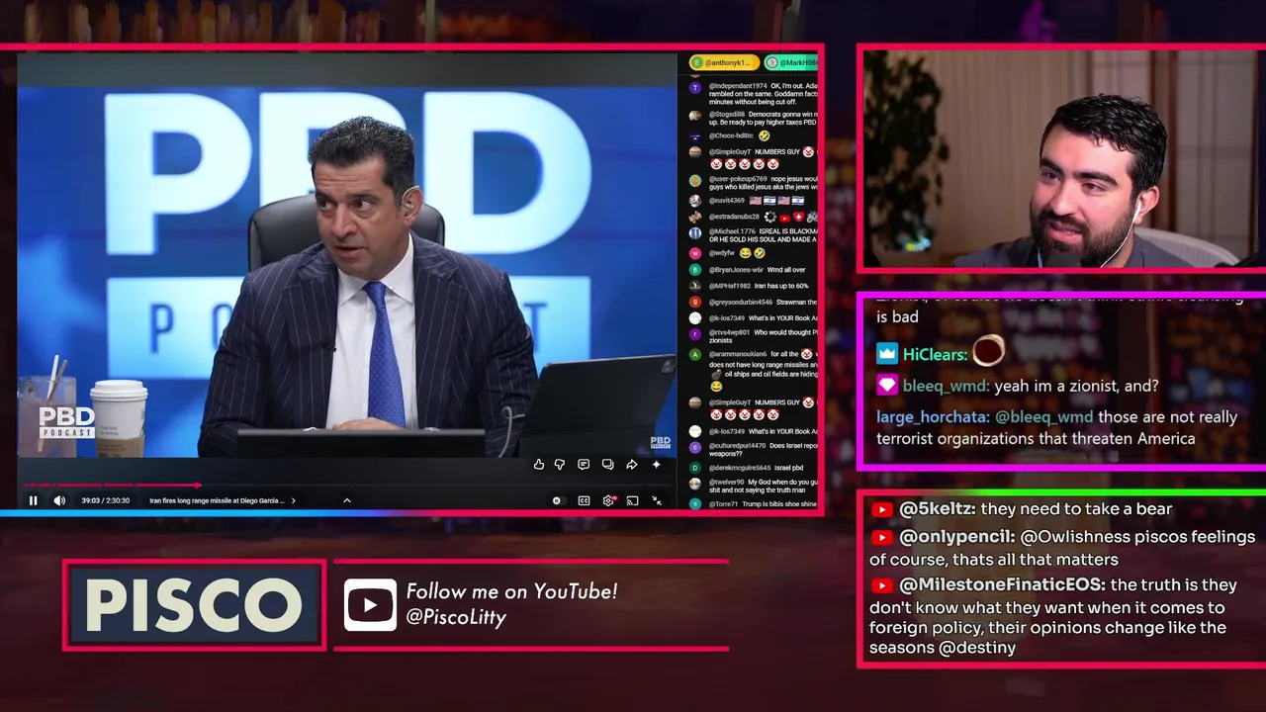Image resolution: width=1266 pixels, height=712 pixels.
Task: Share the video via the arrow icon
Action: click(x=631, y=464)
